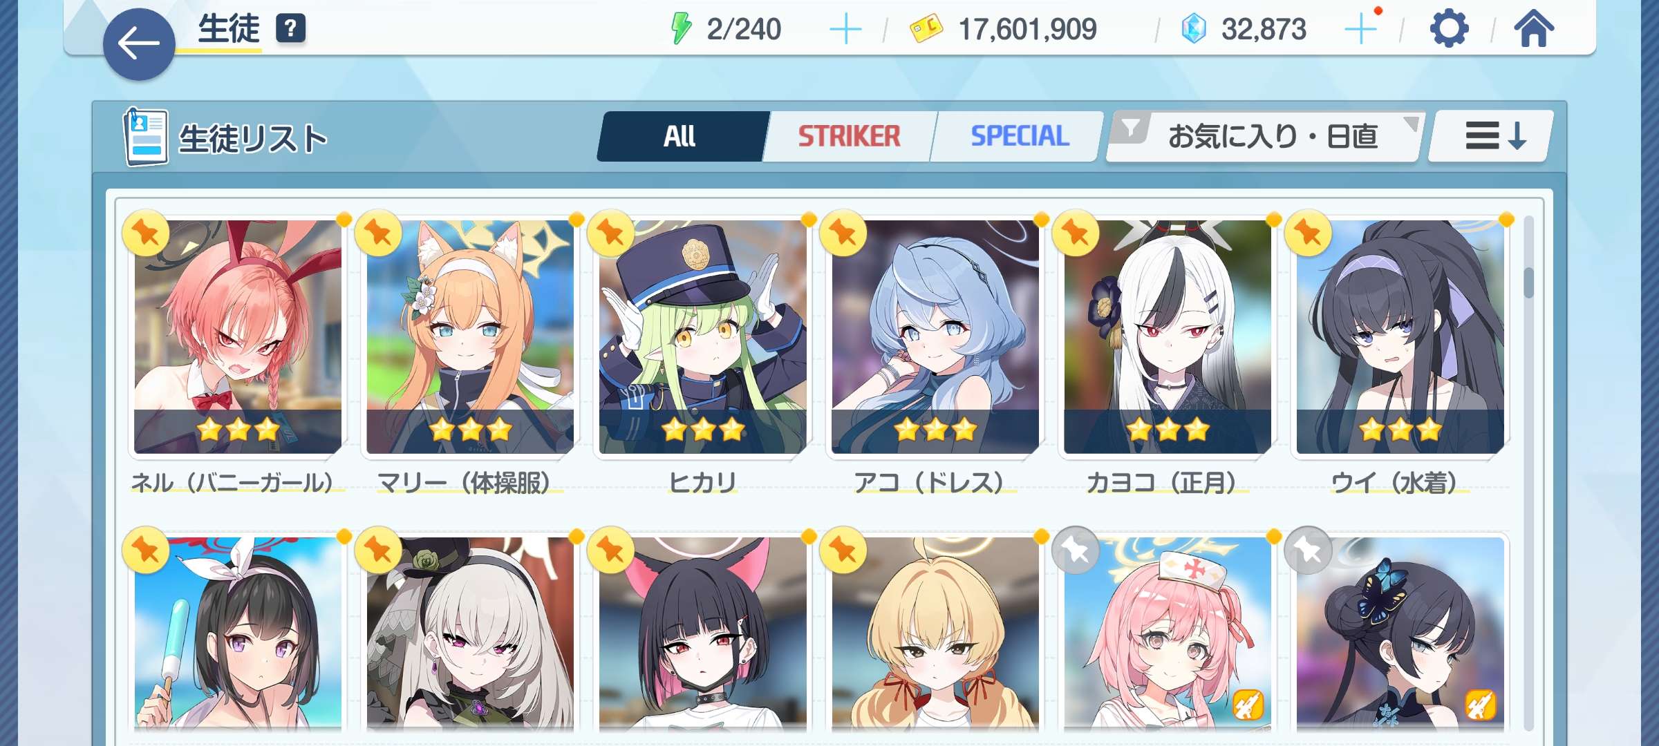Click the gold credit currency icon
This screenshot has height=746, width=1659.
(926, 29)
